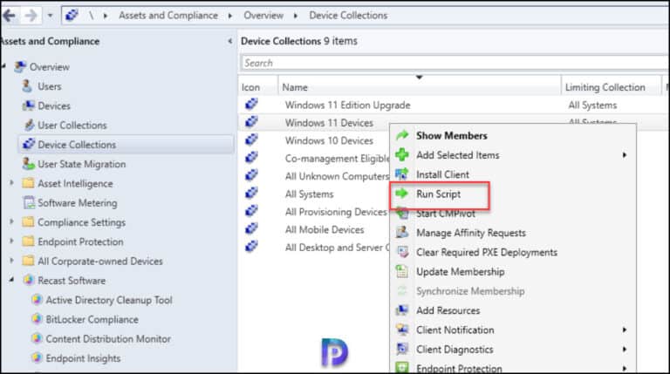Collapse the Recast Software node
Image resolution: width=670 pixels, height=374 pixels.
(x=11, y=280)
